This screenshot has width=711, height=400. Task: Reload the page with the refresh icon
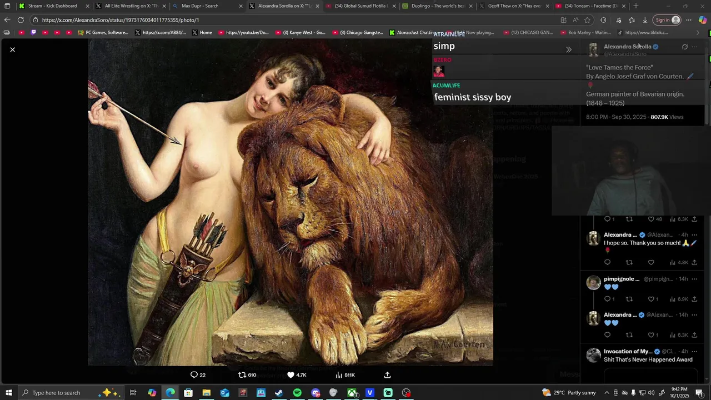21,20
